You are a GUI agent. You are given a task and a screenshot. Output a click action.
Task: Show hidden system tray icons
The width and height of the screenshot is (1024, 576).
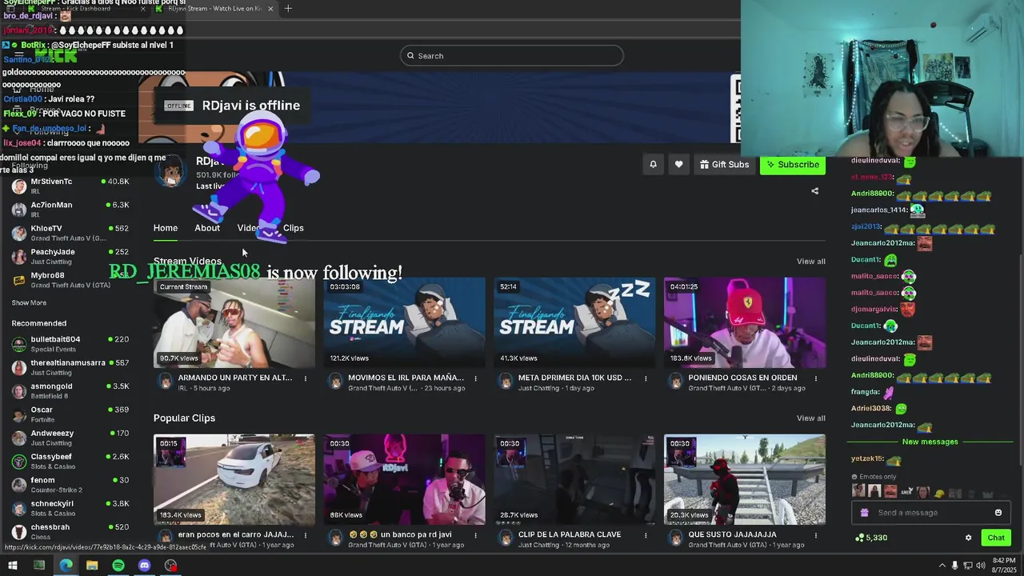942,566
